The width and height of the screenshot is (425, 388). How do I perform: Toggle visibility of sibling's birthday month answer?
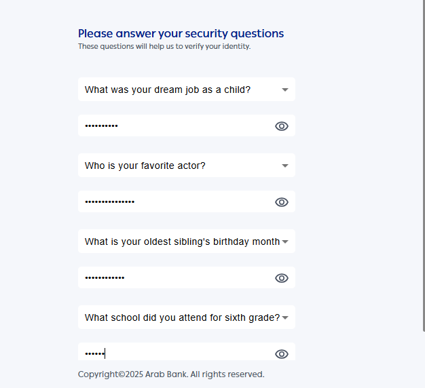[x=282, y=278]
